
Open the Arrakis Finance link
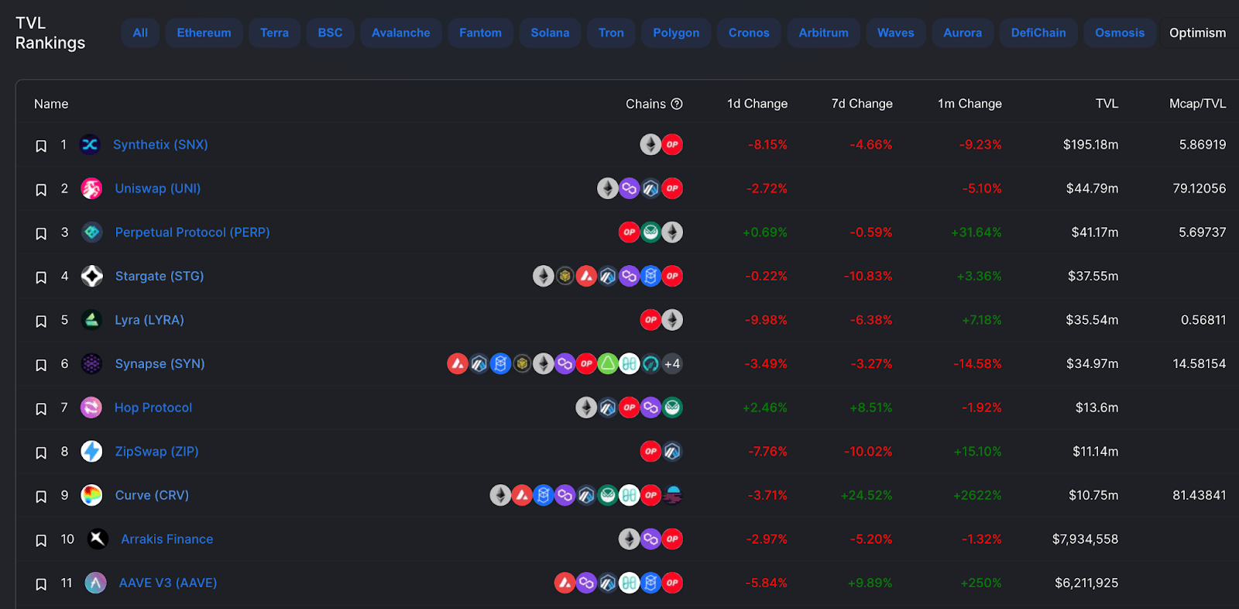tap(166, 539)
